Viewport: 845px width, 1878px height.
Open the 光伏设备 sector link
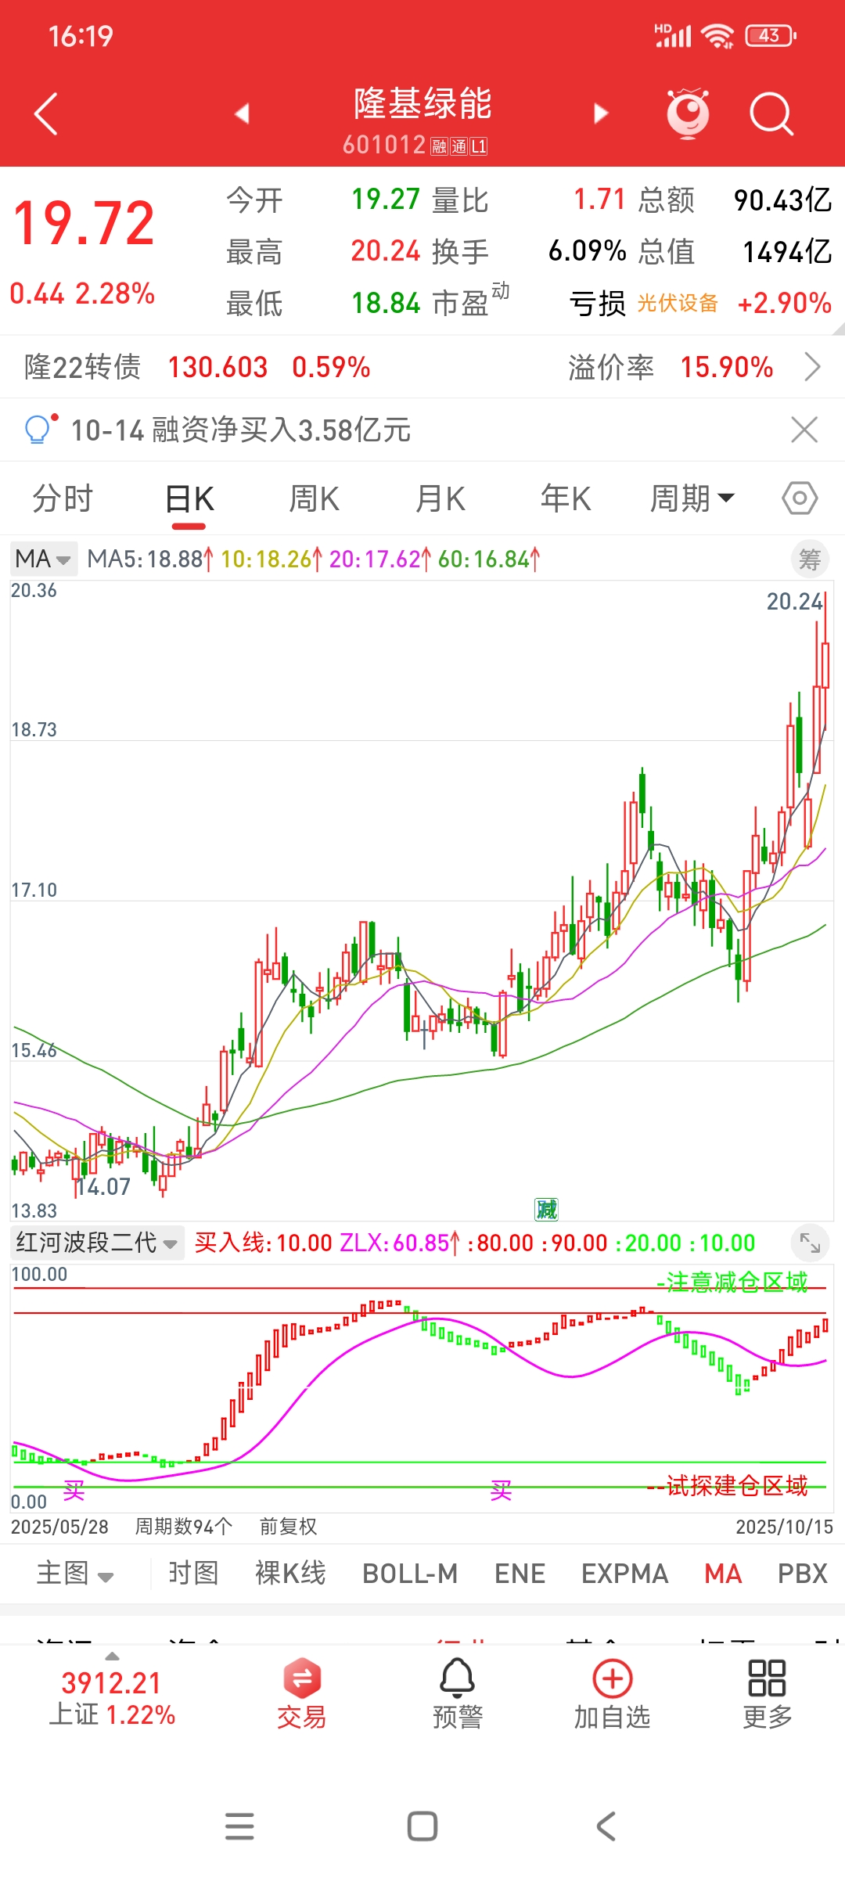pyautogui.click(x=678, y=303)
